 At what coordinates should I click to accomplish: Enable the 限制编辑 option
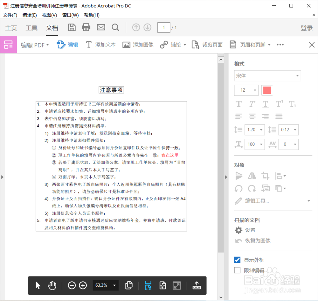237,270
